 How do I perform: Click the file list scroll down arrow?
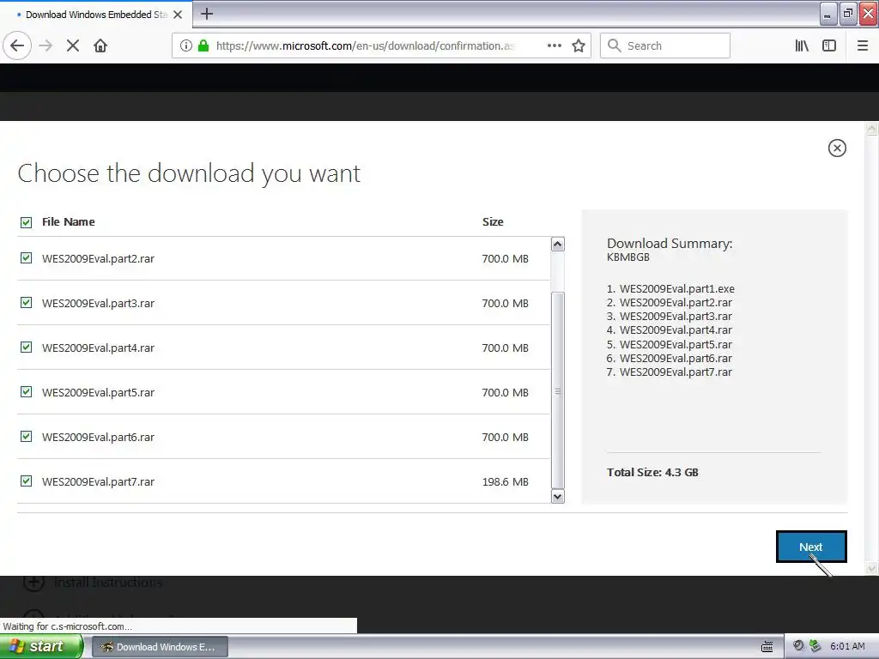point(557,497)
